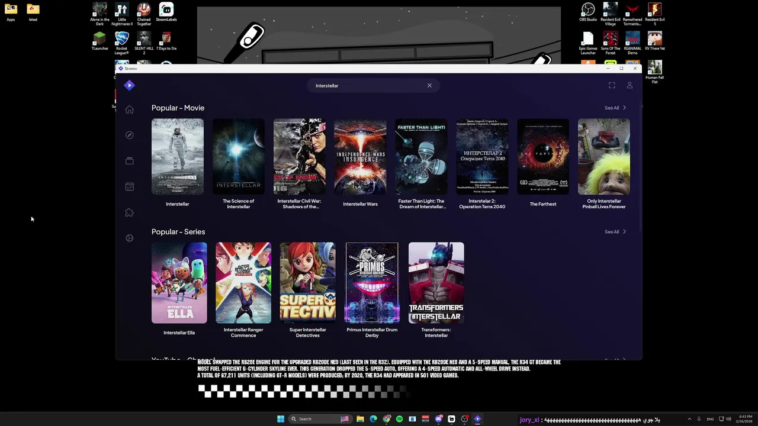The height and width of the screenshot is (426, 758).
Task: Open RV There Yet desktop shortcut
Action: tap(654, 41)
